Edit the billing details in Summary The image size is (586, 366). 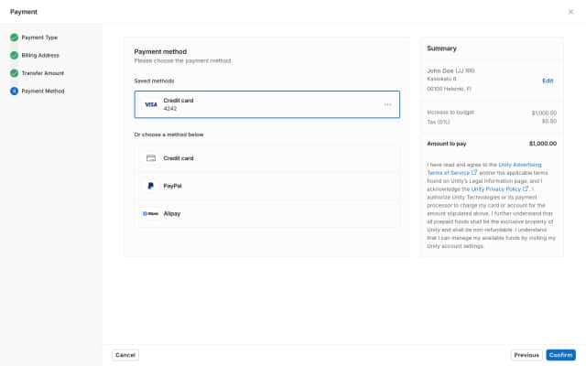[548, 81]
